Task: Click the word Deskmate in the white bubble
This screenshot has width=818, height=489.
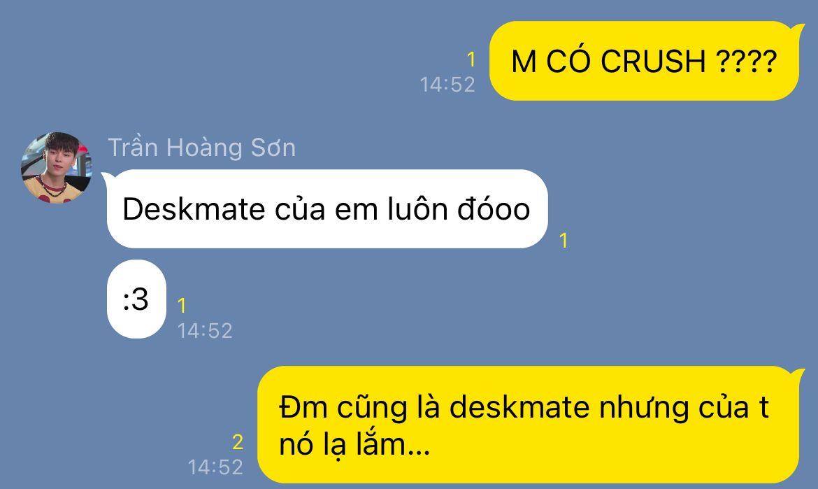Action: pyautogui.click(x=194, y=209)
